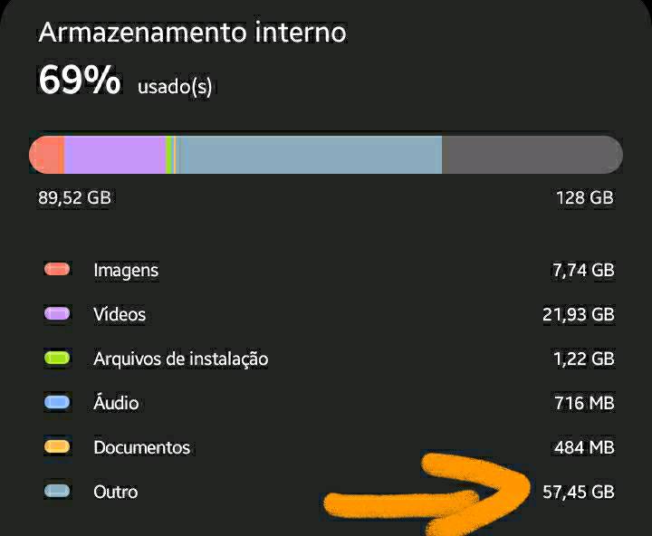
Task: Select the 21,93 GB Vídeos size value
Action: point(579,314)
